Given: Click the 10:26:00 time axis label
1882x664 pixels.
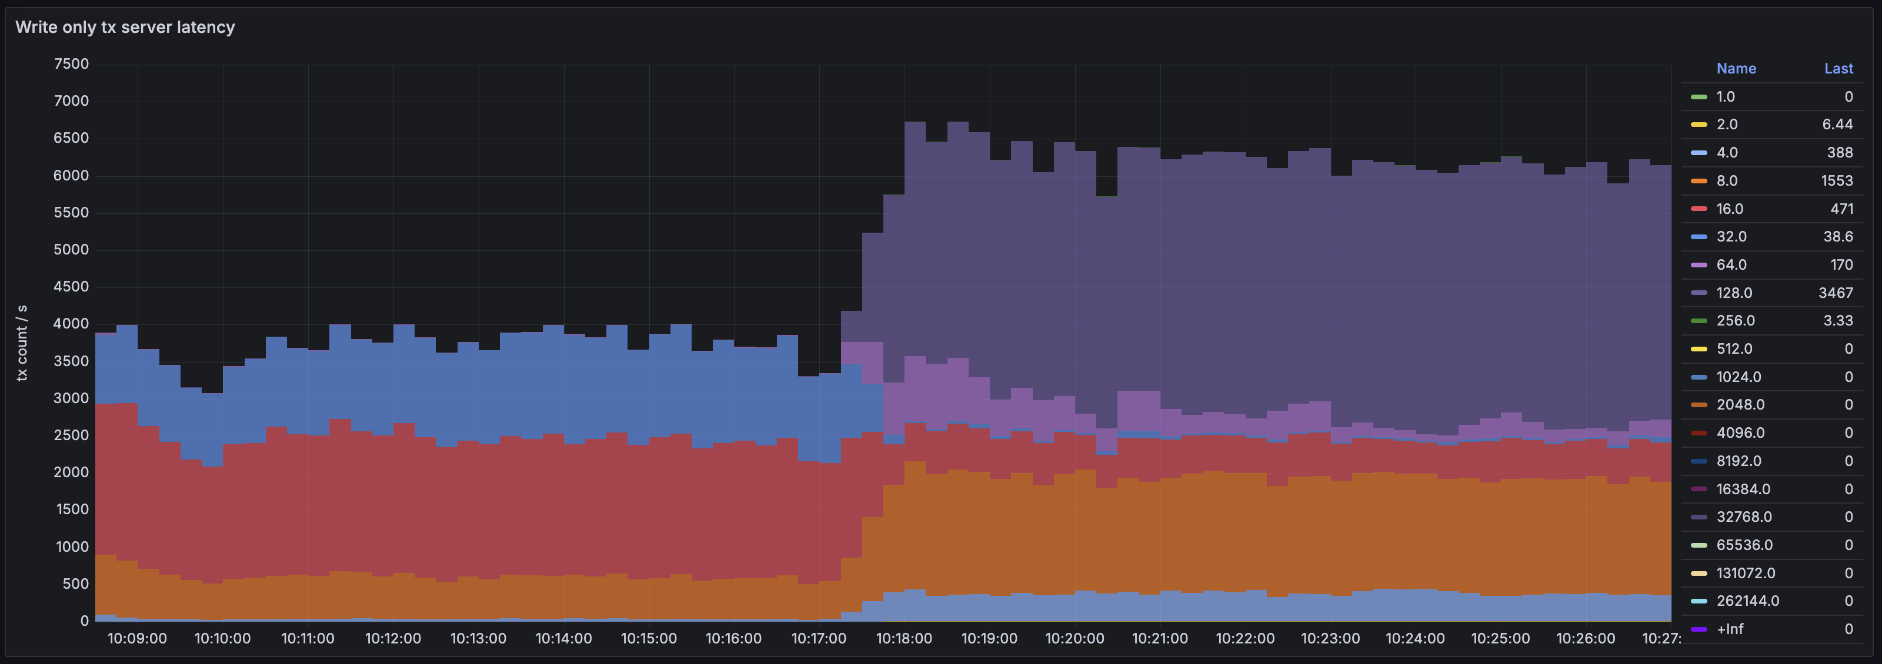Looking at the screenshot, I should point(1586,639).
